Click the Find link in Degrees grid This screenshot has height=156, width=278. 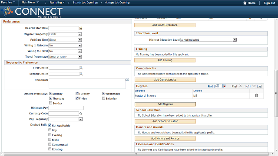(x=210, y=86)
